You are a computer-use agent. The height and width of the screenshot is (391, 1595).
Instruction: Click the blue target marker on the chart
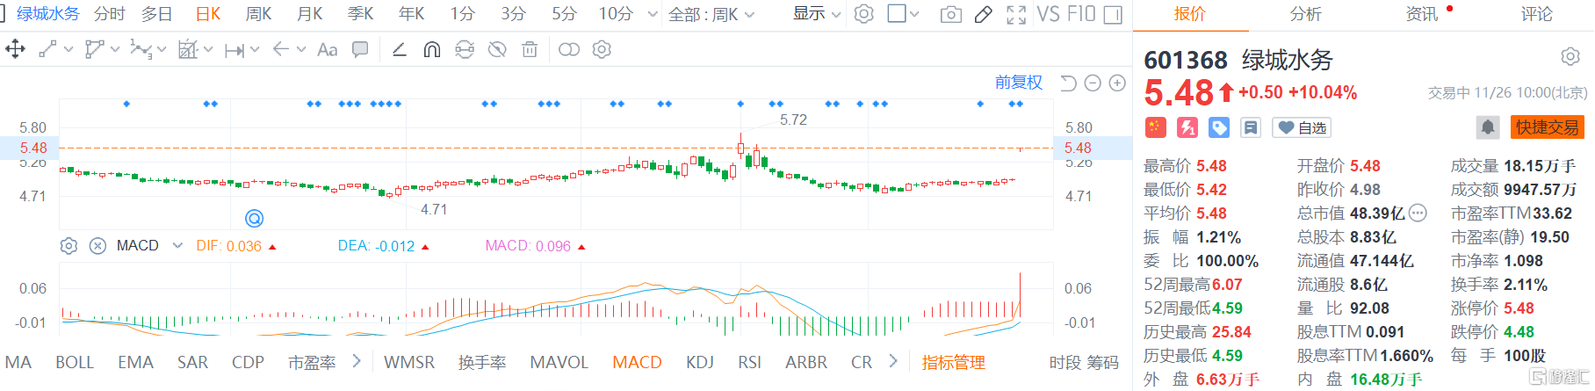click(254, 217)
